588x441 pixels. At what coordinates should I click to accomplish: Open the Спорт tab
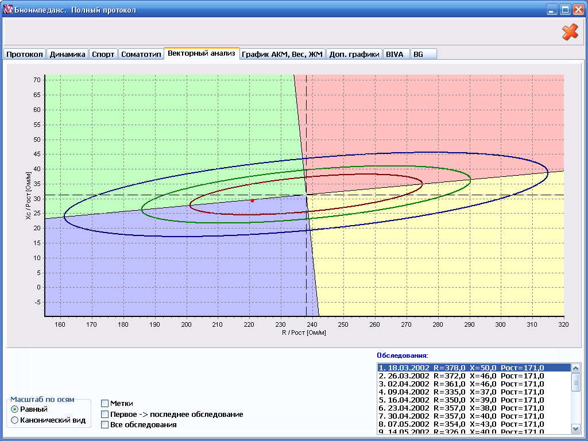click(x=103, y=54)
